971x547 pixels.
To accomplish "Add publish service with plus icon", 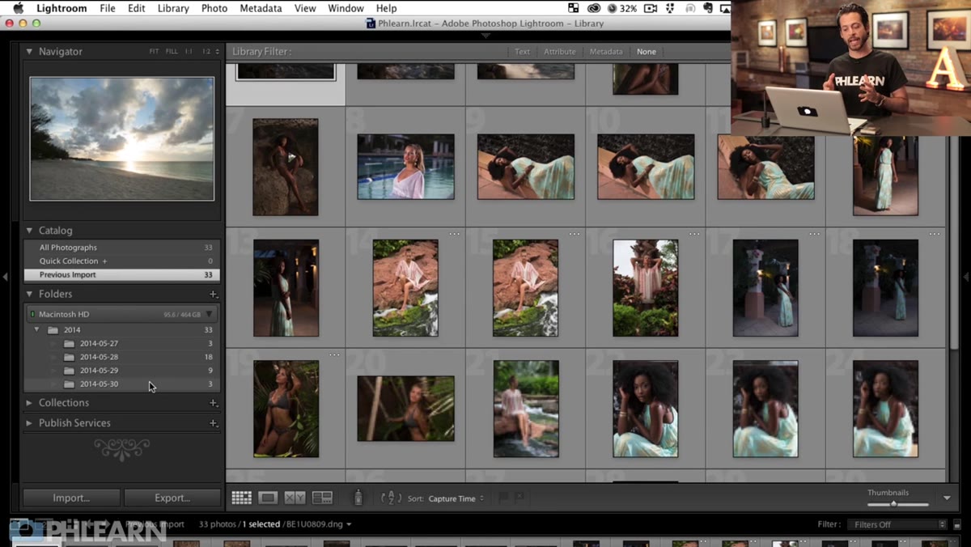I will (213, 422).
